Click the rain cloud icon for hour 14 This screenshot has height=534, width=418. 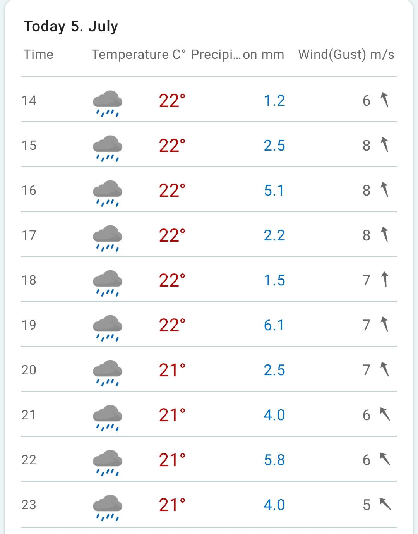click(107, 103)
